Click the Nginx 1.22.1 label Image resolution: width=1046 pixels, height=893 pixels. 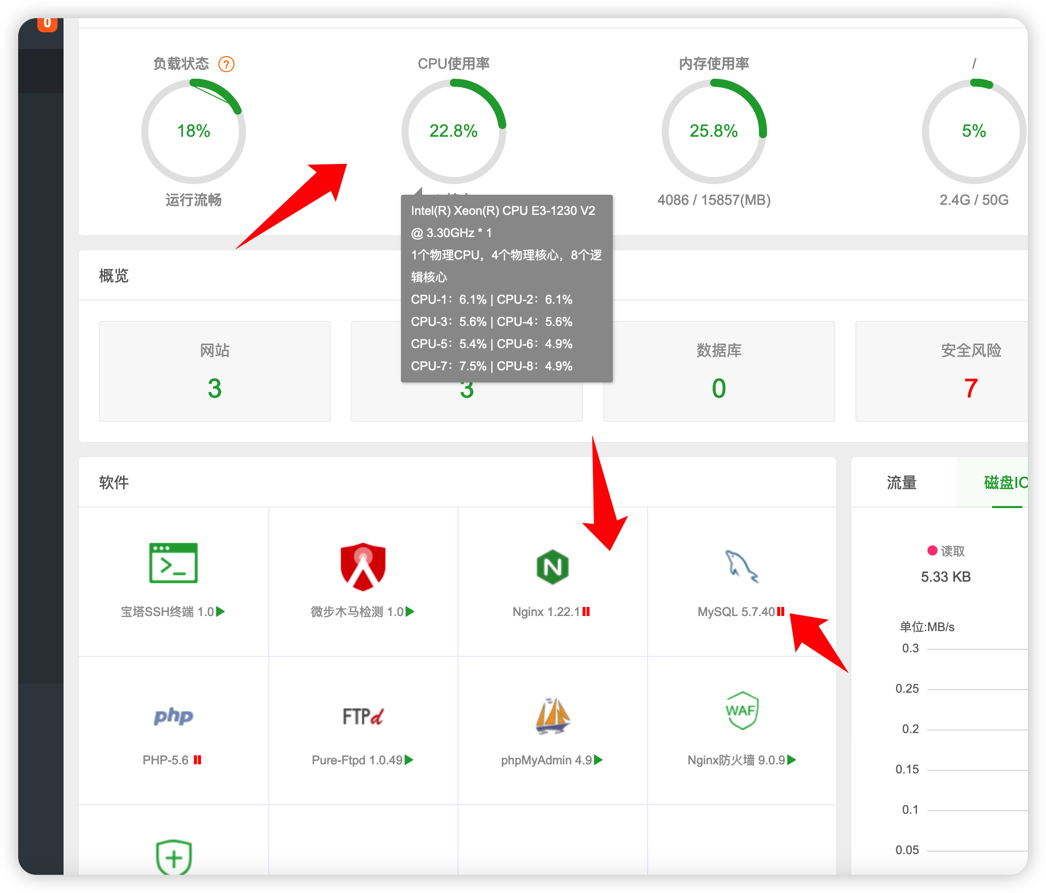coord(546,611)
